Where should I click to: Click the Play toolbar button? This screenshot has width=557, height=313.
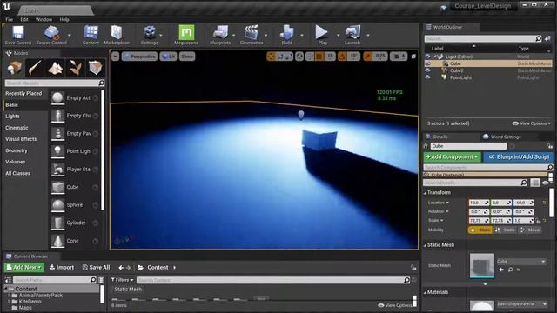coord(322,35)
